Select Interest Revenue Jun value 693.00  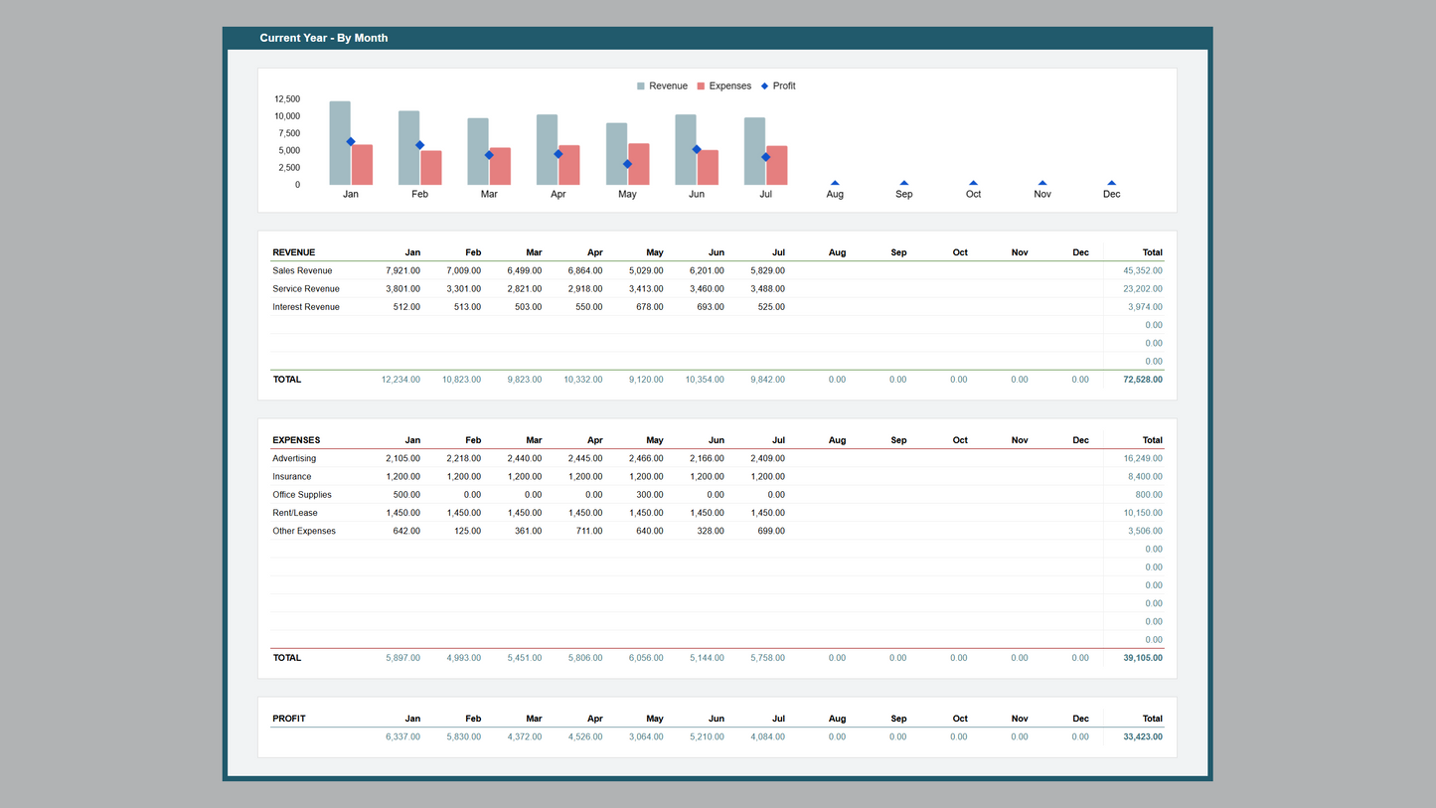(711, 307)
